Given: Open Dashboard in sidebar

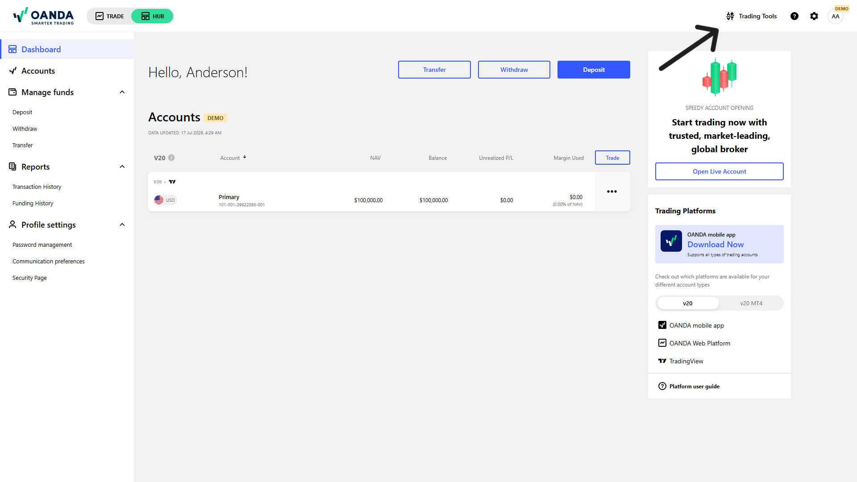Looking at the screenshot, I should [67, 49].
